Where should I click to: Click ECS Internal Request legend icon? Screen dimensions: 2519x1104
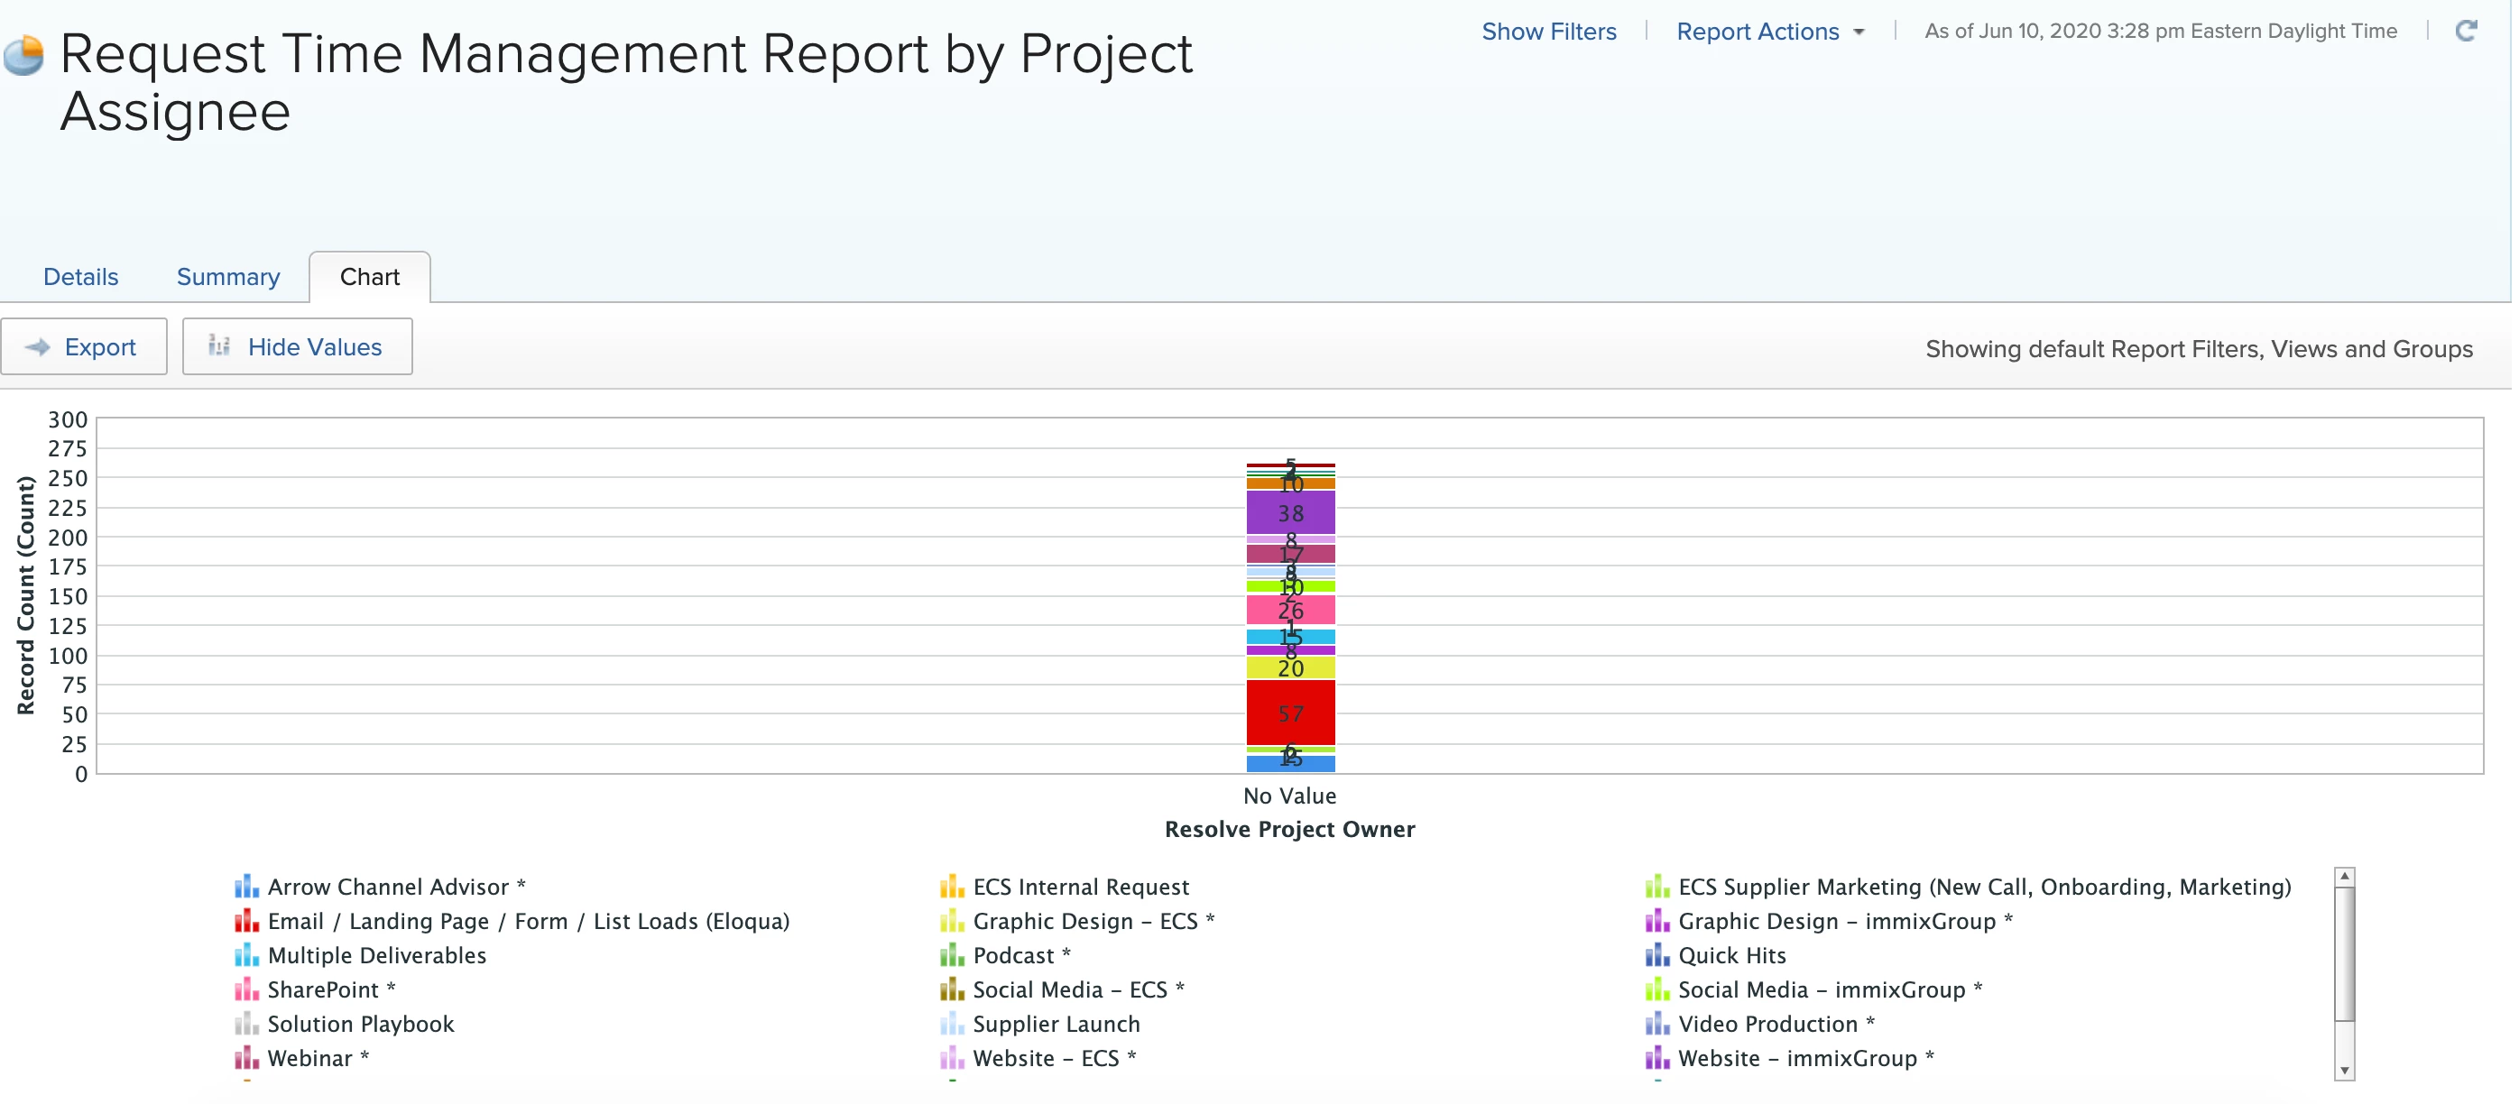click(x=952, y=887)
